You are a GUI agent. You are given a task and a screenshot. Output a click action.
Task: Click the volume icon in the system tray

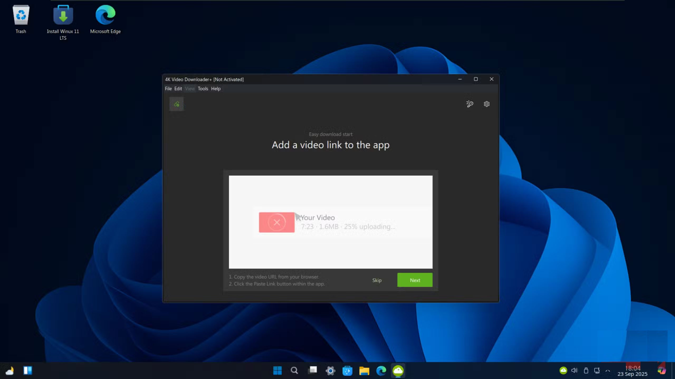coord(574,370)
